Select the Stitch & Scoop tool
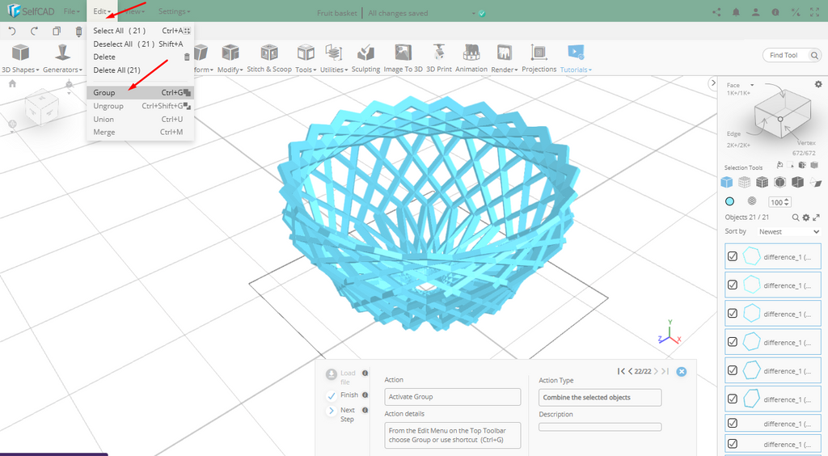The width and height of the screenshot is (828, 456). tap(269, 58)
